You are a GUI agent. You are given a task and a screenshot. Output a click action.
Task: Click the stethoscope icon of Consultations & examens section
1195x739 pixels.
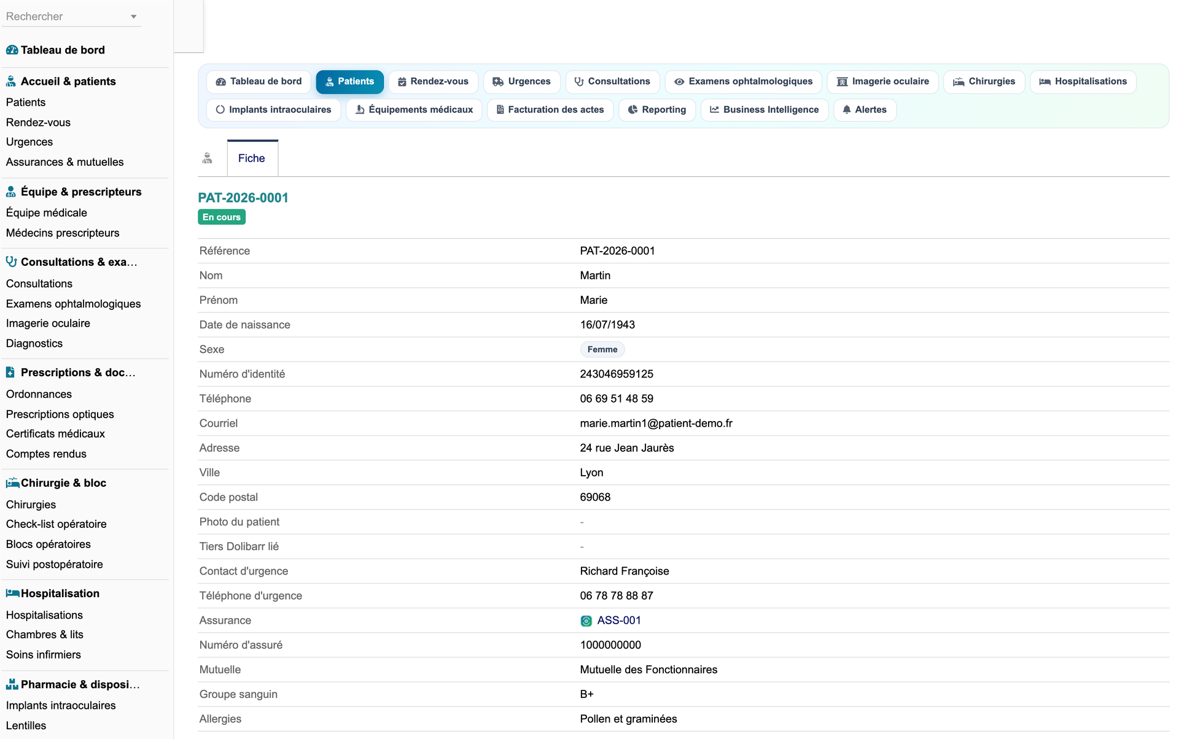pyautogui.click(x=11, y=261)
